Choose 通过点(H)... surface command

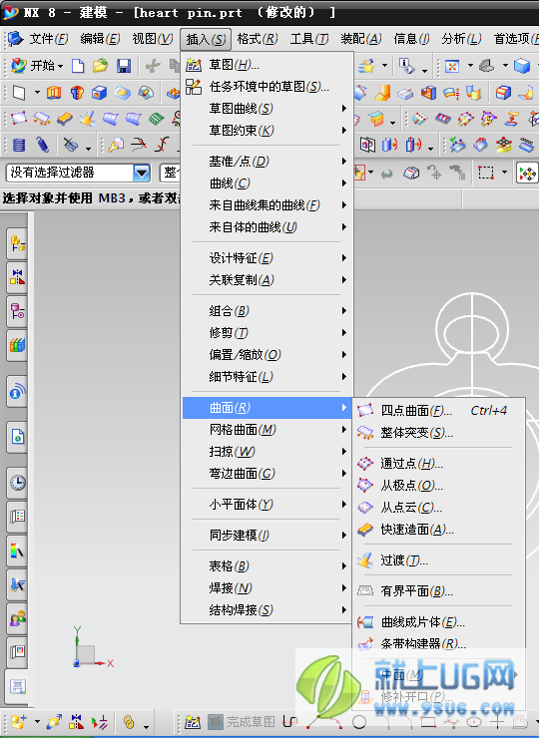click(438, 464)
